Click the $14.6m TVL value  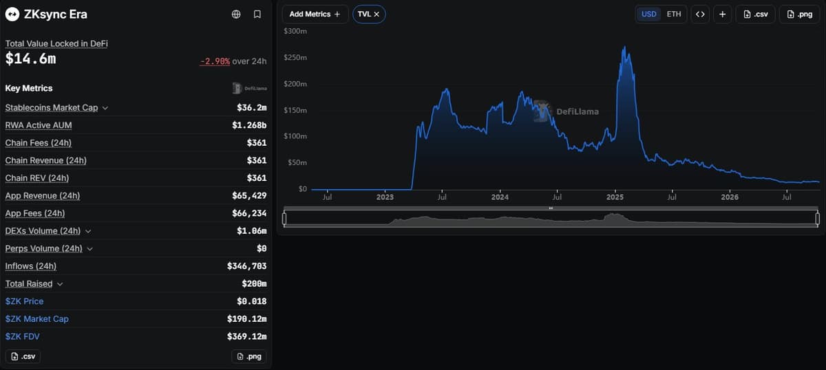31,59
